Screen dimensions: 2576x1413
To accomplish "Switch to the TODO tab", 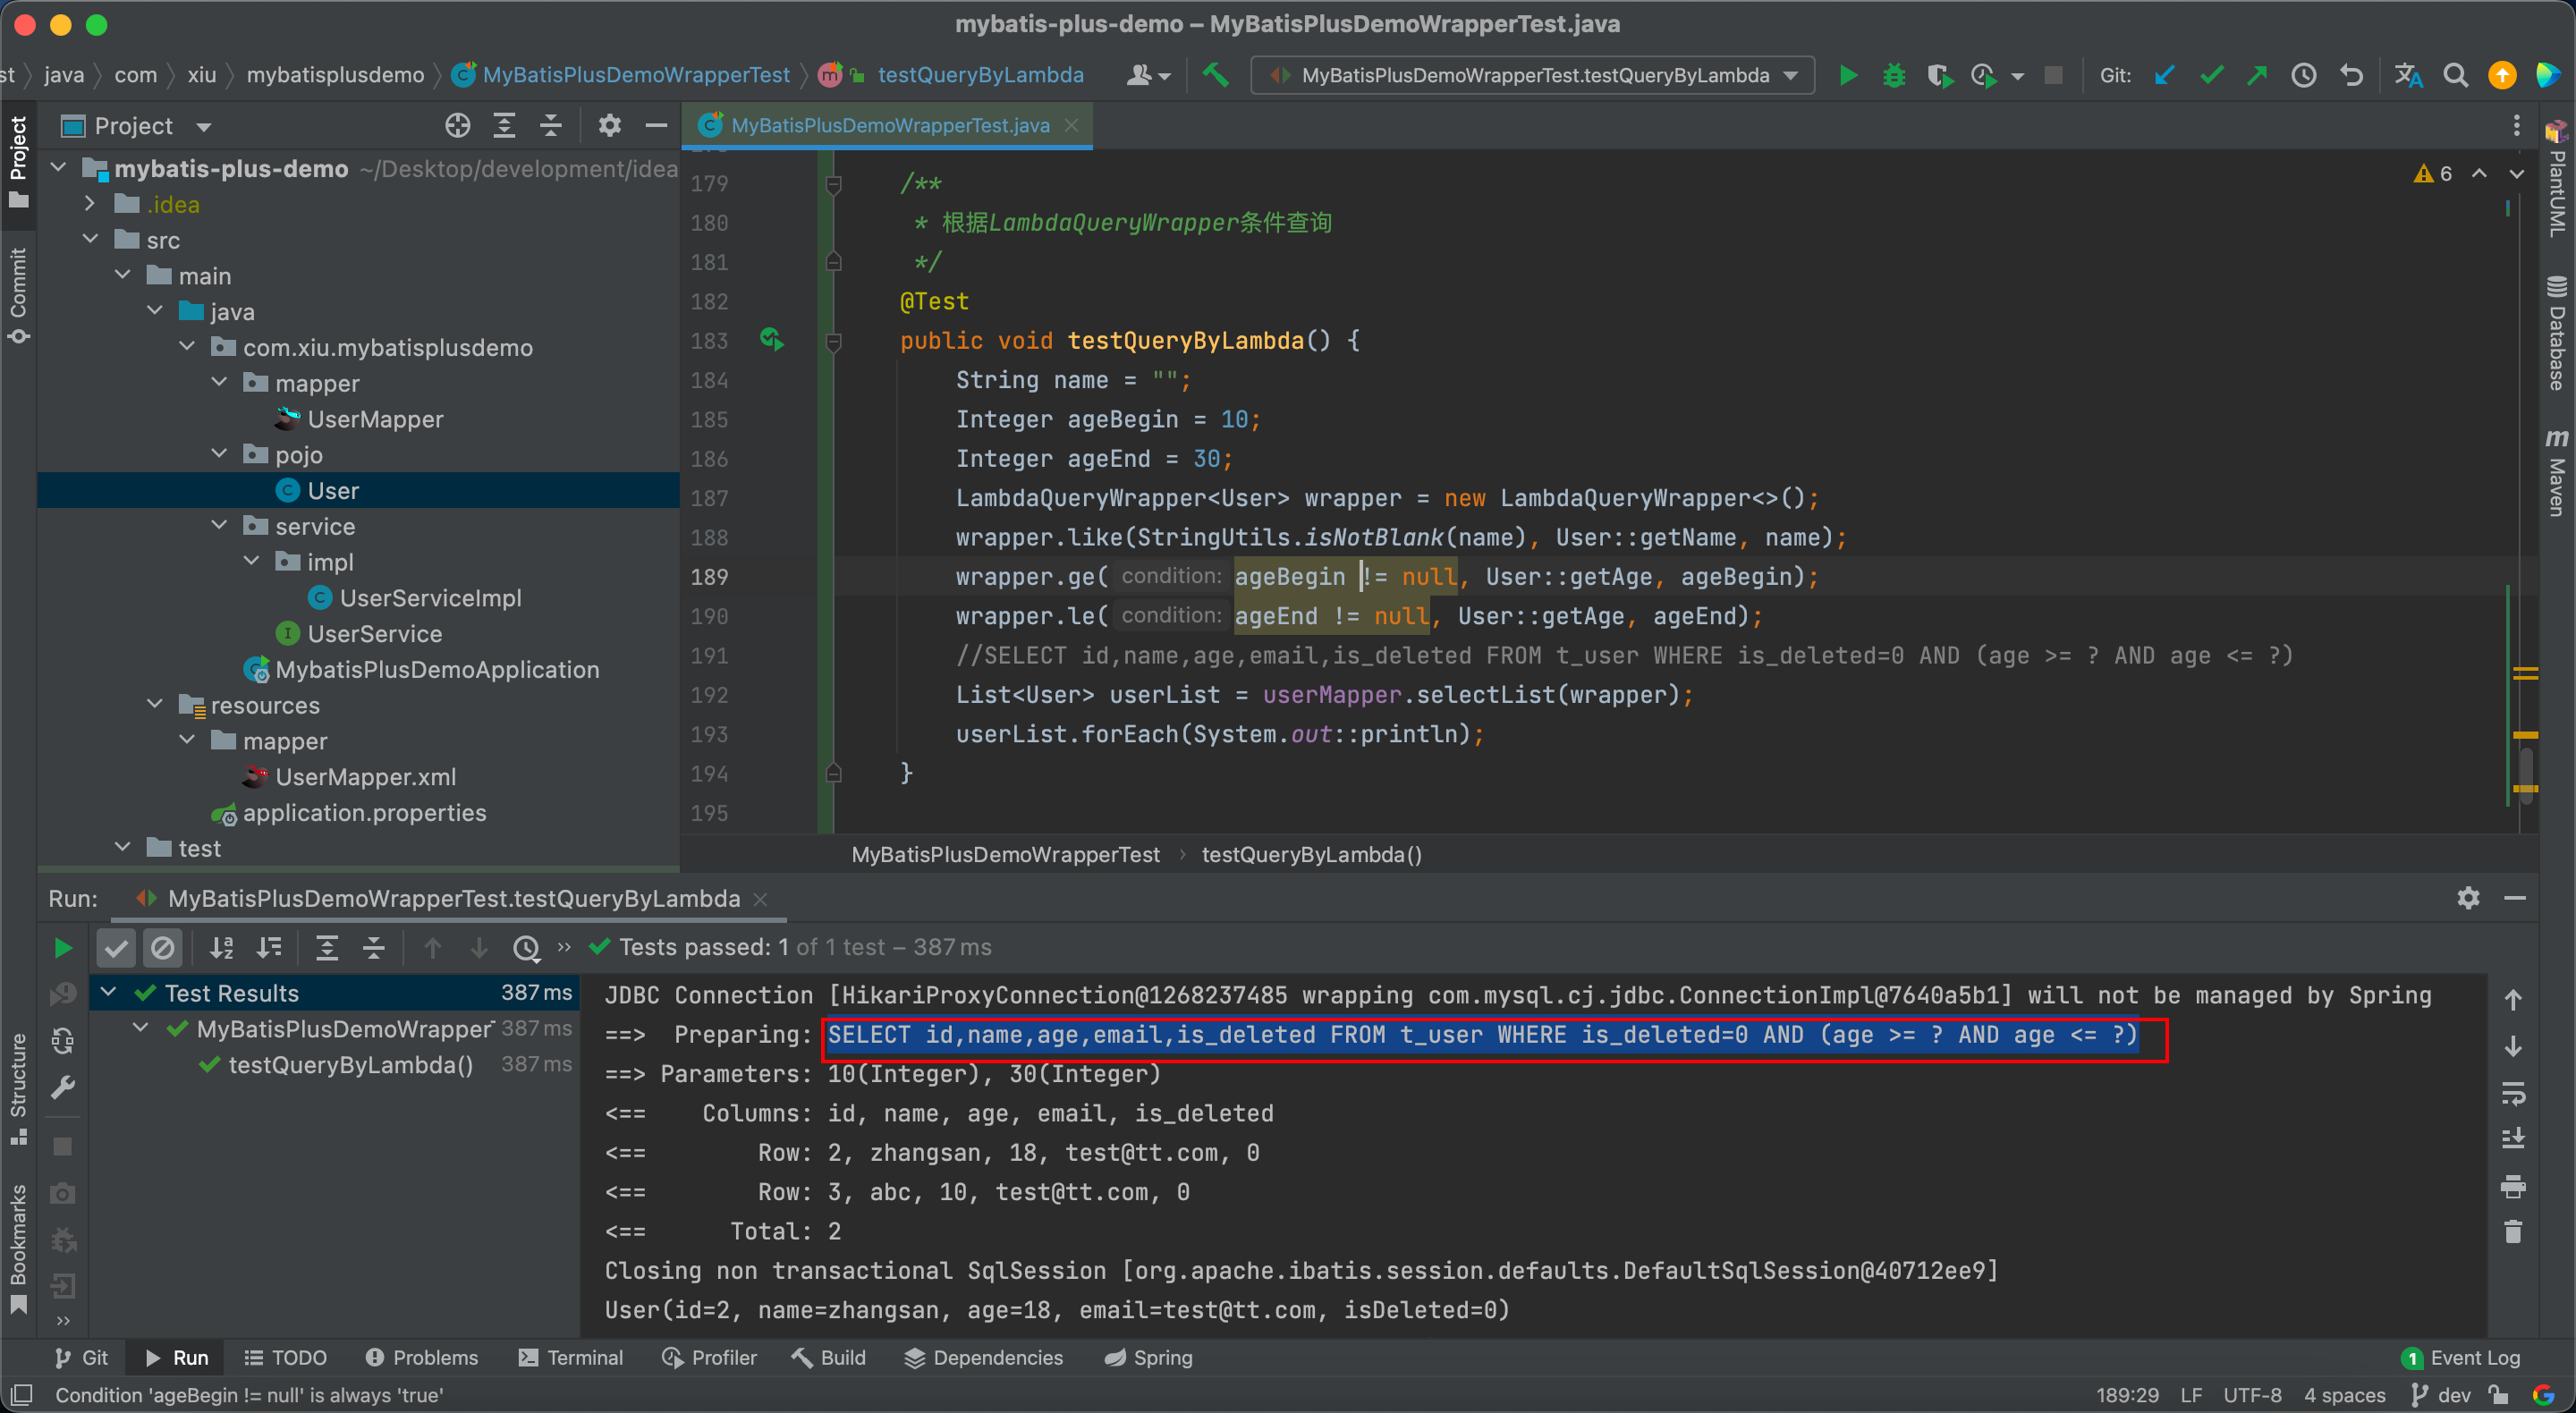I will 286,1357.
